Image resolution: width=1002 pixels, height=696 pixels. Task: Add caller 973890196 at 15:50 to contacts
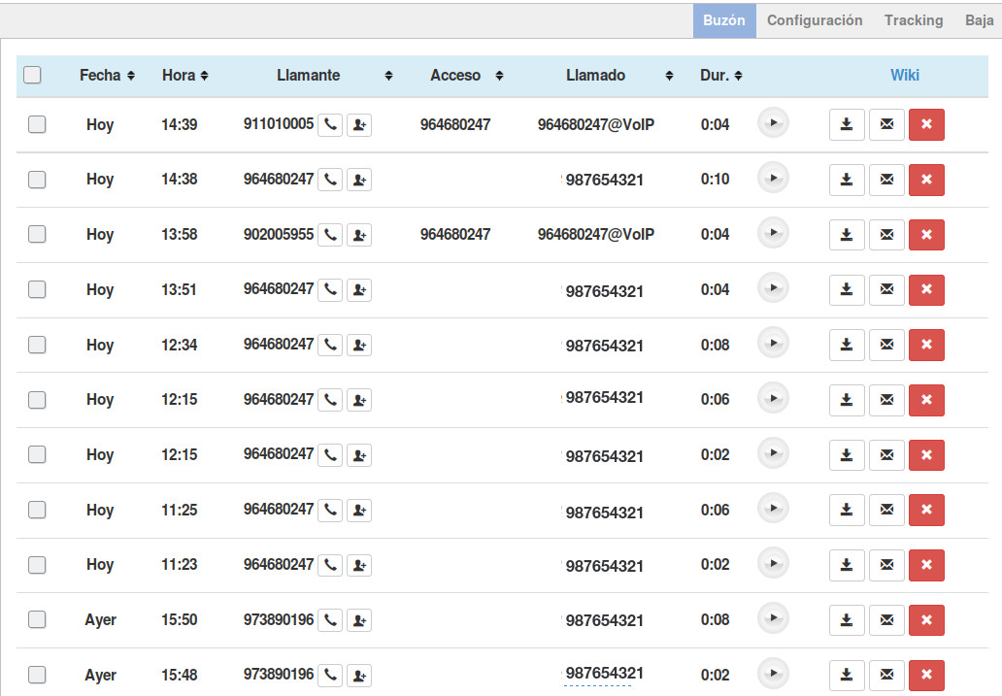tap(359, 620)
